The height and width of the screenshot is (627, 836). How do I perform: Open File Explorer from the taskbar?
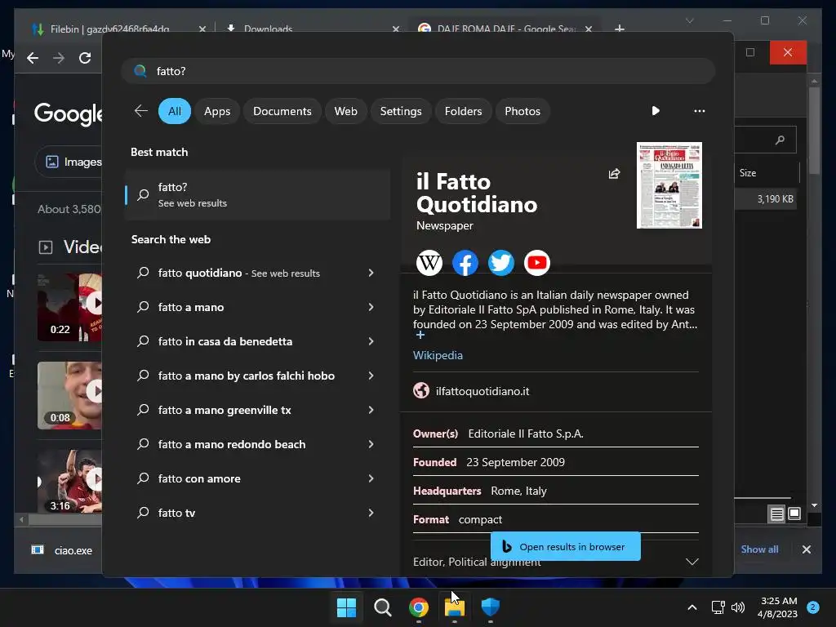(x=454, y=607)
